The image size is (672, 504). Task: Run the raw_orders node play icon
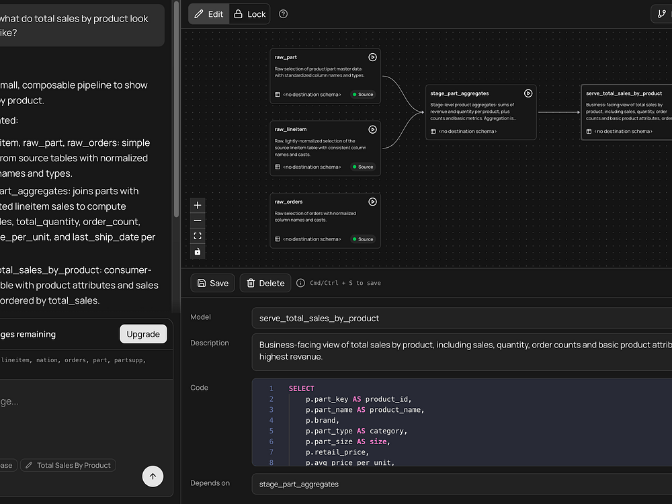tap(372, 202)
